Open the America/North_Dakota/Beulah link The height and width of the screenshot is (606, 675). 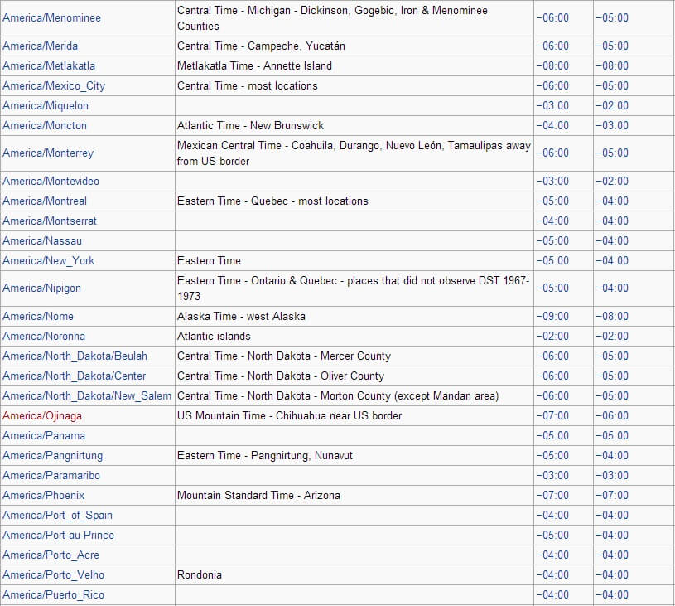[x=75, y=356]
